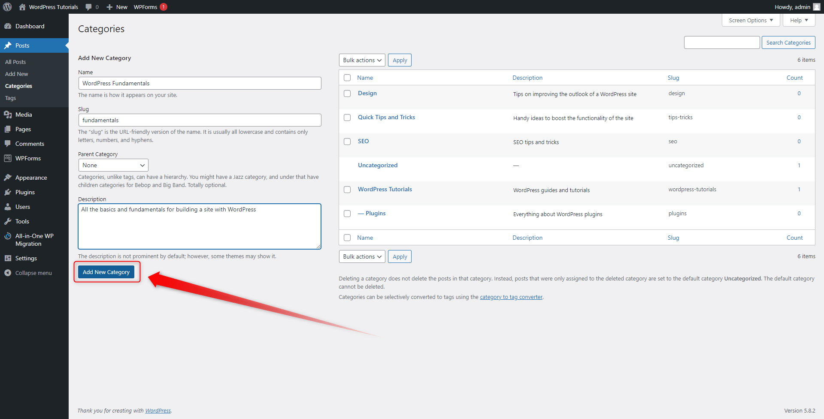Screen dimensions: 824x419
Task: Click bottom Apply button
Action: [x=400, y=256]
